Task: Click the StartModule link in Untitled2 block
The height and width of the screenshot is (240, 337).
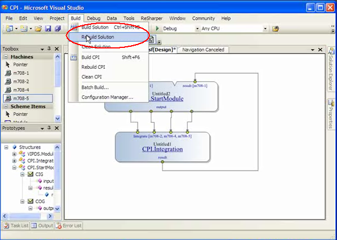Action: coord(166,99)
